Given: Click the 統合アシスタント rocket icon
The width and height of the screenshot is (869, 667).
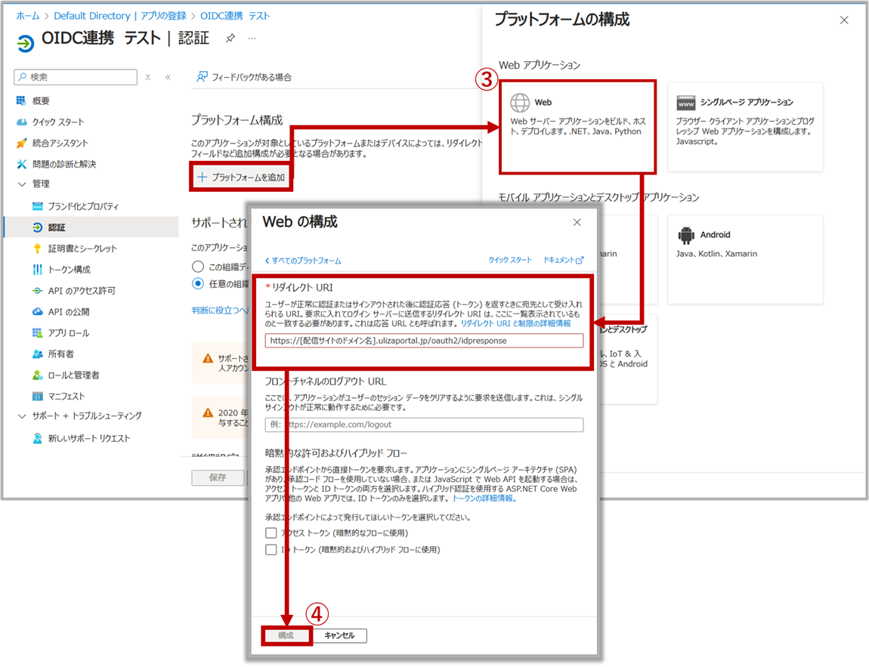Looking at the screenshot, I should pyautogui.click(x=21, y=143).
